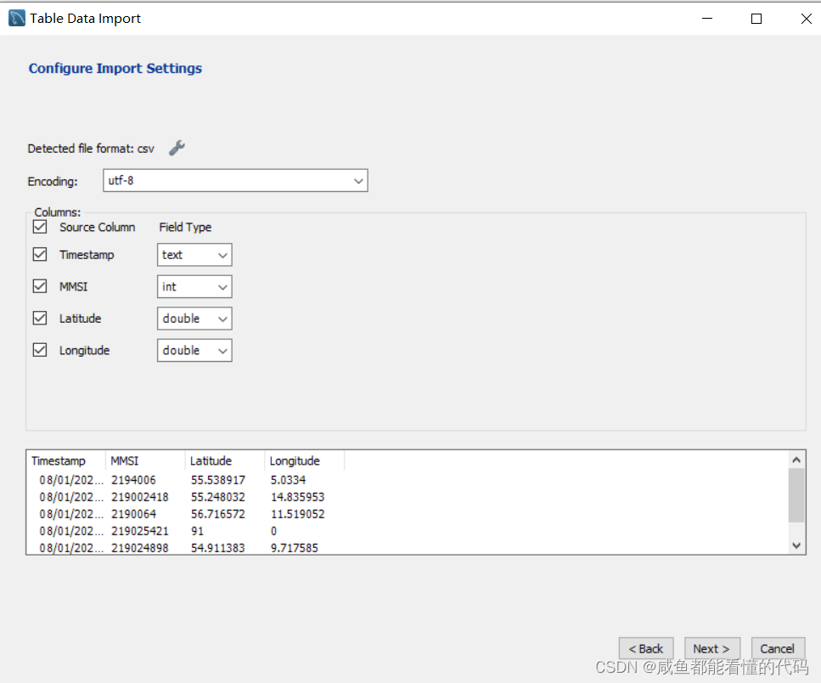Open the Longitude field type dropdown

(194, 350)
